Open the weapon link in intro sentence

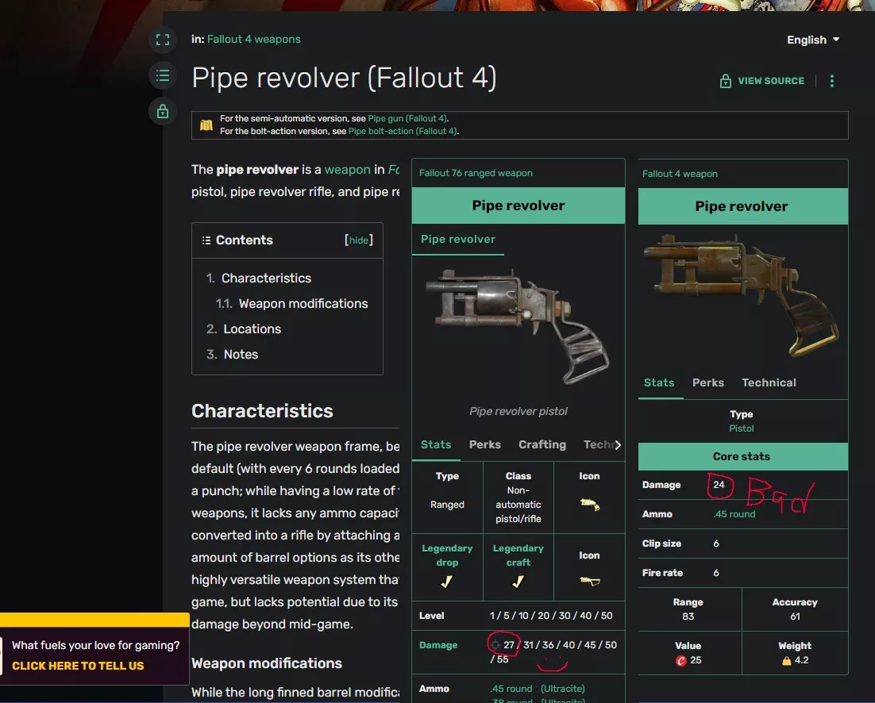coord(348,170)
